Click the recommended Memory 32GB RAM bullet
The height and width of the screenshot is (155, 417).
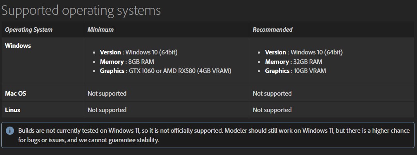(x=293, y=62)
